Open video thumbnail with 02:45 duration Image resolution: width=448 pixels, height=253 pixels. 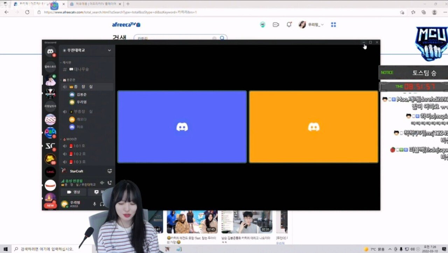[x=192, y=222]
